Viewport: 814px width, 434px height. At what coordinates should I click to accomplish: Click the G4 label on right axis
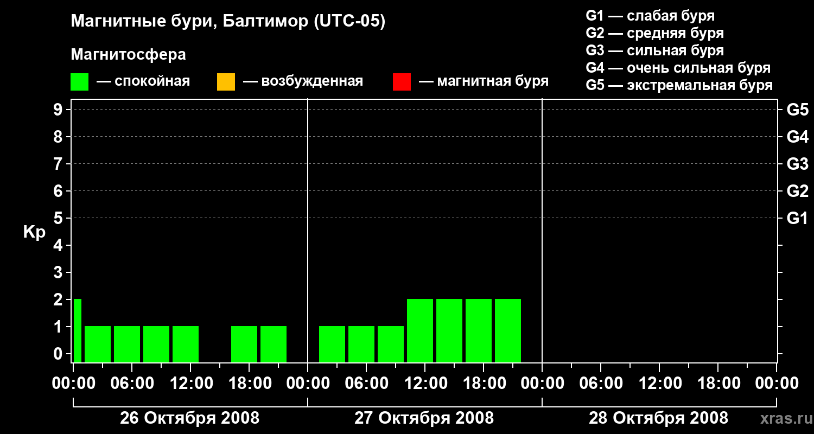pyautogui.click(x=798, y=137)
